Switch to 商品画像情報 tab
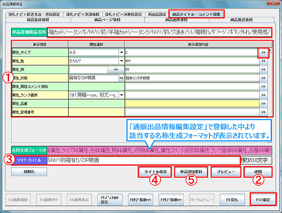The width and height of the screenshot is (282, 213). click(177, 20)
